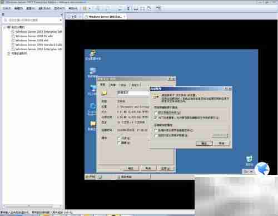Open the 编辑(E) menu in VMware

(18, 8)
